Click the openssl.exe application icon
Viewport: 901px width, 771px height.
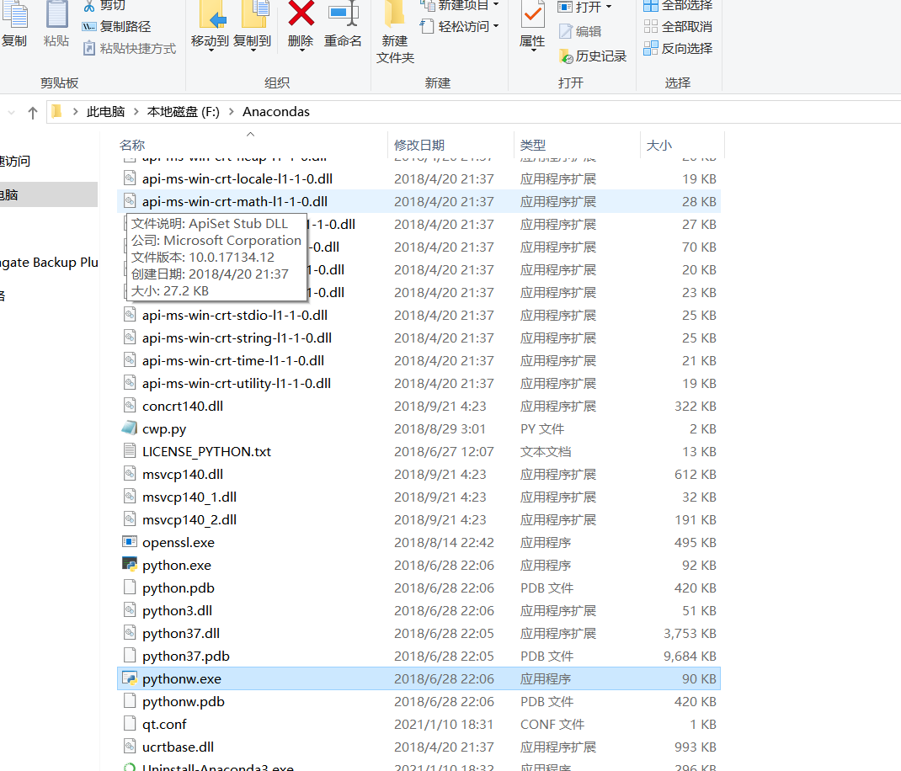point(130,542)
